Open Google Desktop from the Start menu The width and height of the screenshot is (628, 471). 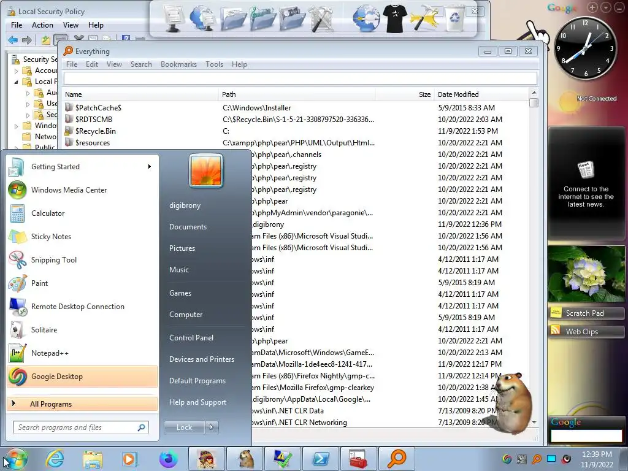coord(82,377)
